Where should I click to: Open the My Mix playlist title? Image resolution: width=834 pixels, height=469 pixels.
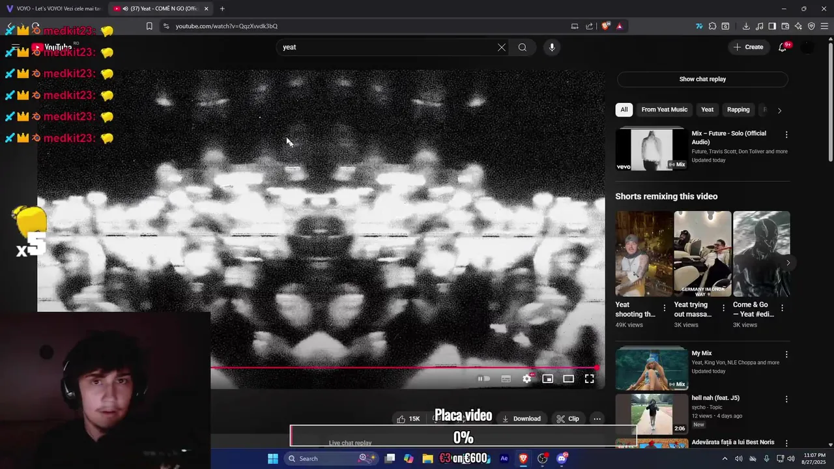tap(702, 353)
